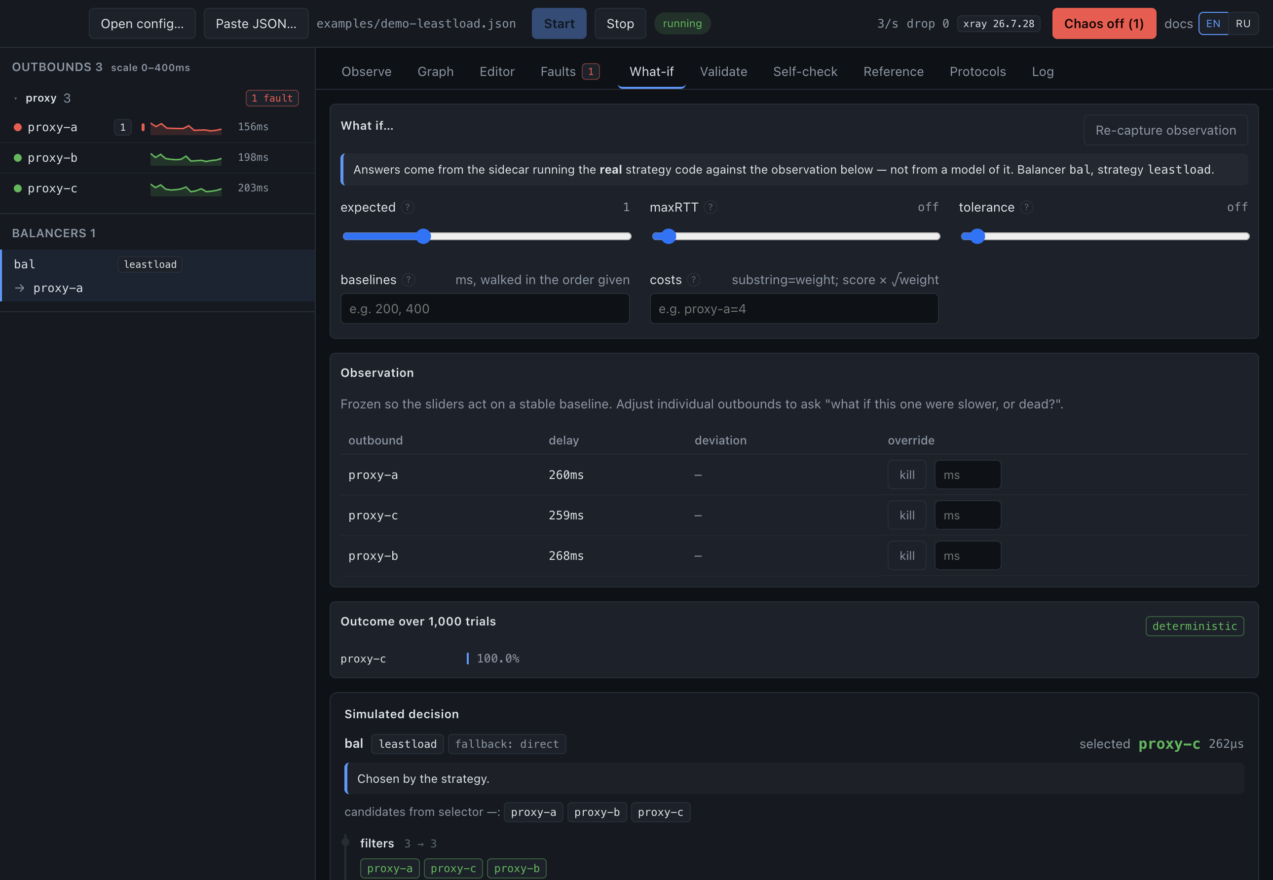
Task: Select proxy-a in the outbounds list
Action: point(158,127)
